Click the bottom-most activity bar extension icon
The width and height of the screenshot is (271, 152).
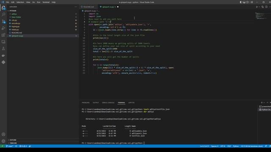3,62
